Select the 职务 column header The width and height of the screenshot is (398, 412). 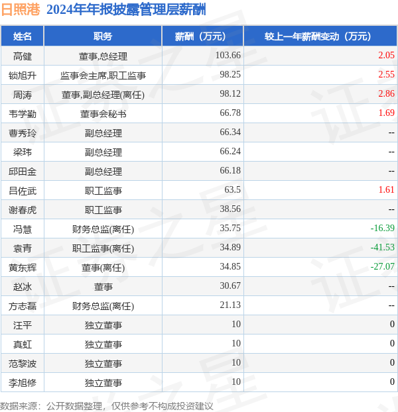[x=103, y=36]
